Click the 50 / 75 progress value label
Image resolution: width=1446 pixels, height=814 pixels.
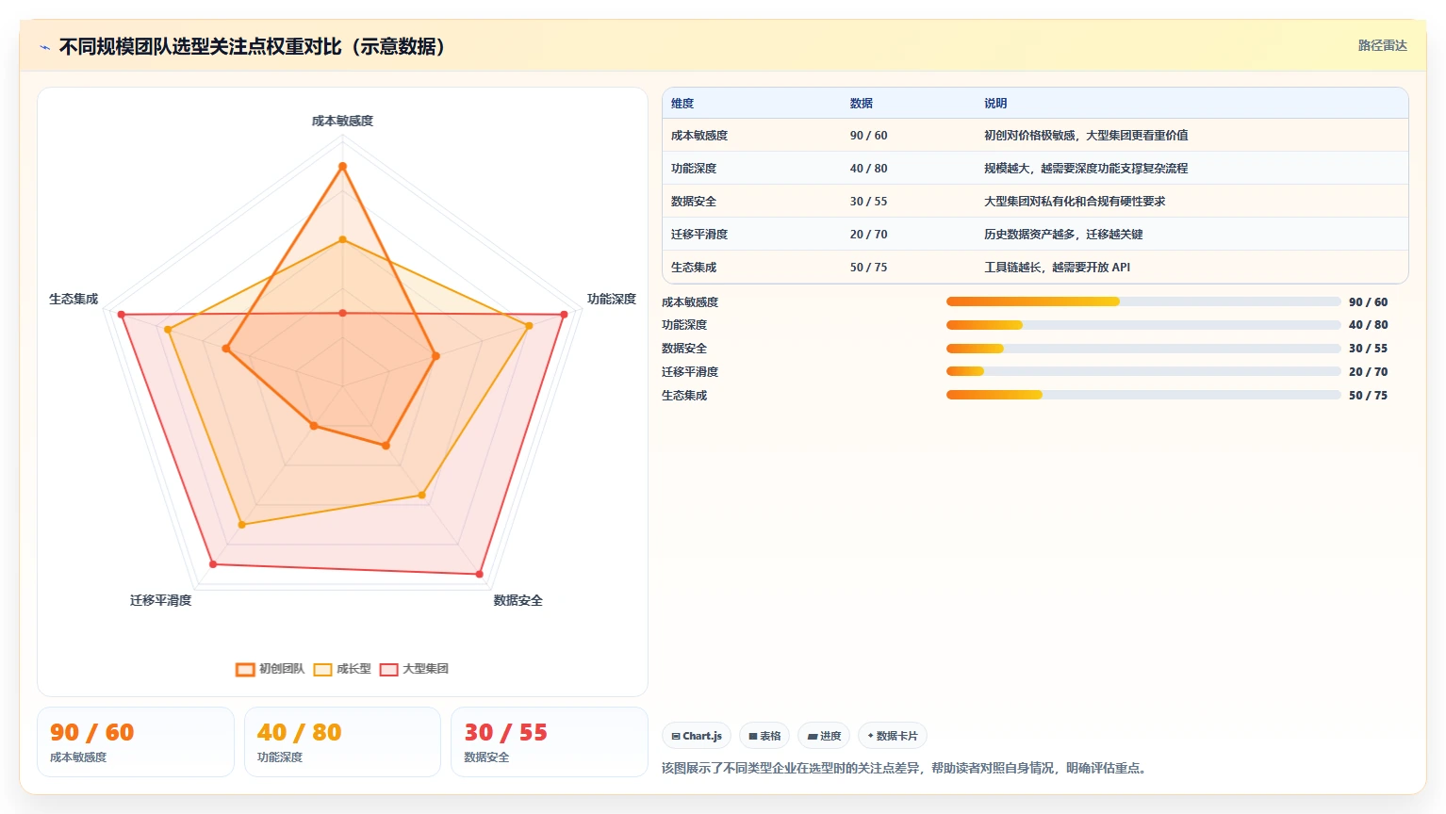click(x=1368, y=396)
